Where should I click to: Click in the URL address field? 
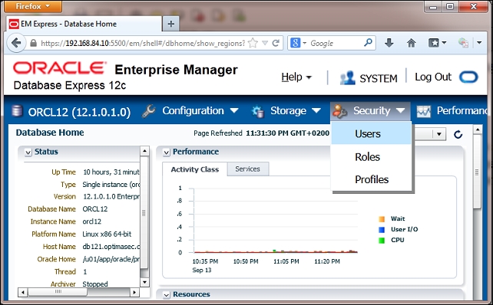coord(143,43)
